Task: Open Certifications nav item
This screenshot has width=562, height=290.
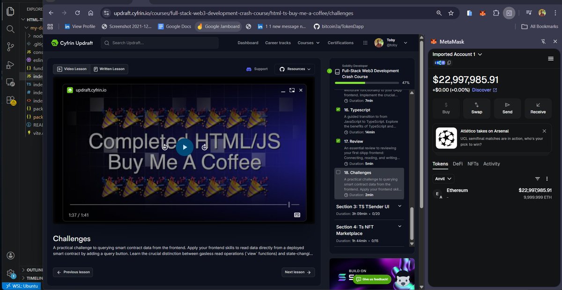Action: click(340, 43)
